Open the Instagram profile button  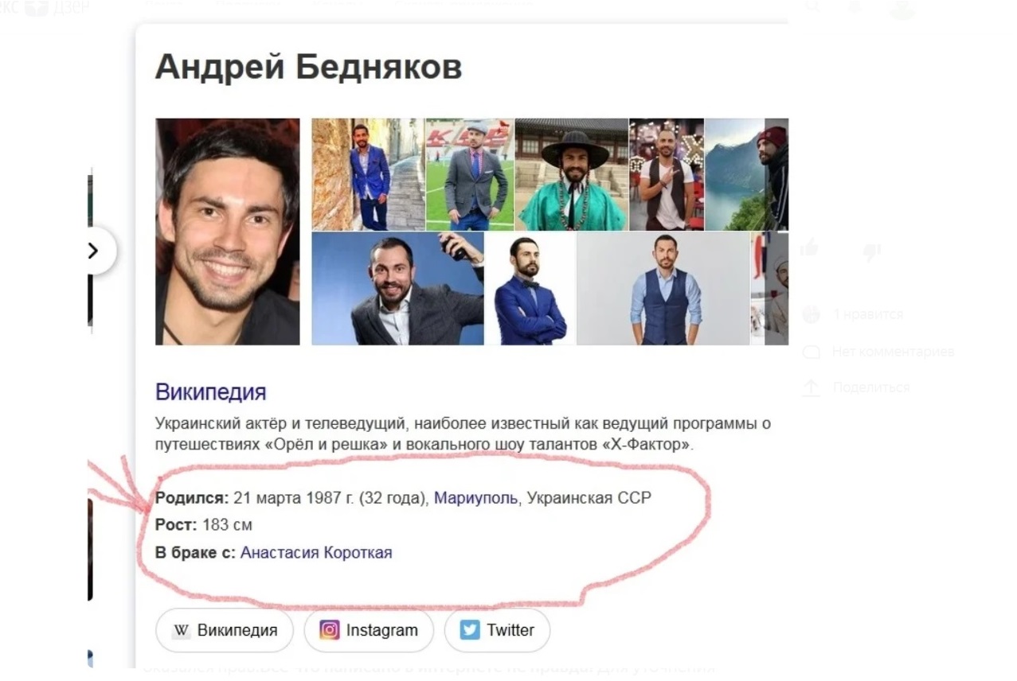[x=369, y=631]
